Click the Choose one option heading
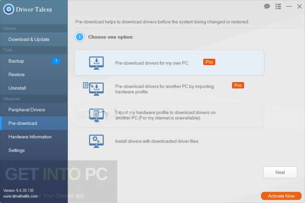The height and width of the screenshot is (203, 305). [111, 37]
